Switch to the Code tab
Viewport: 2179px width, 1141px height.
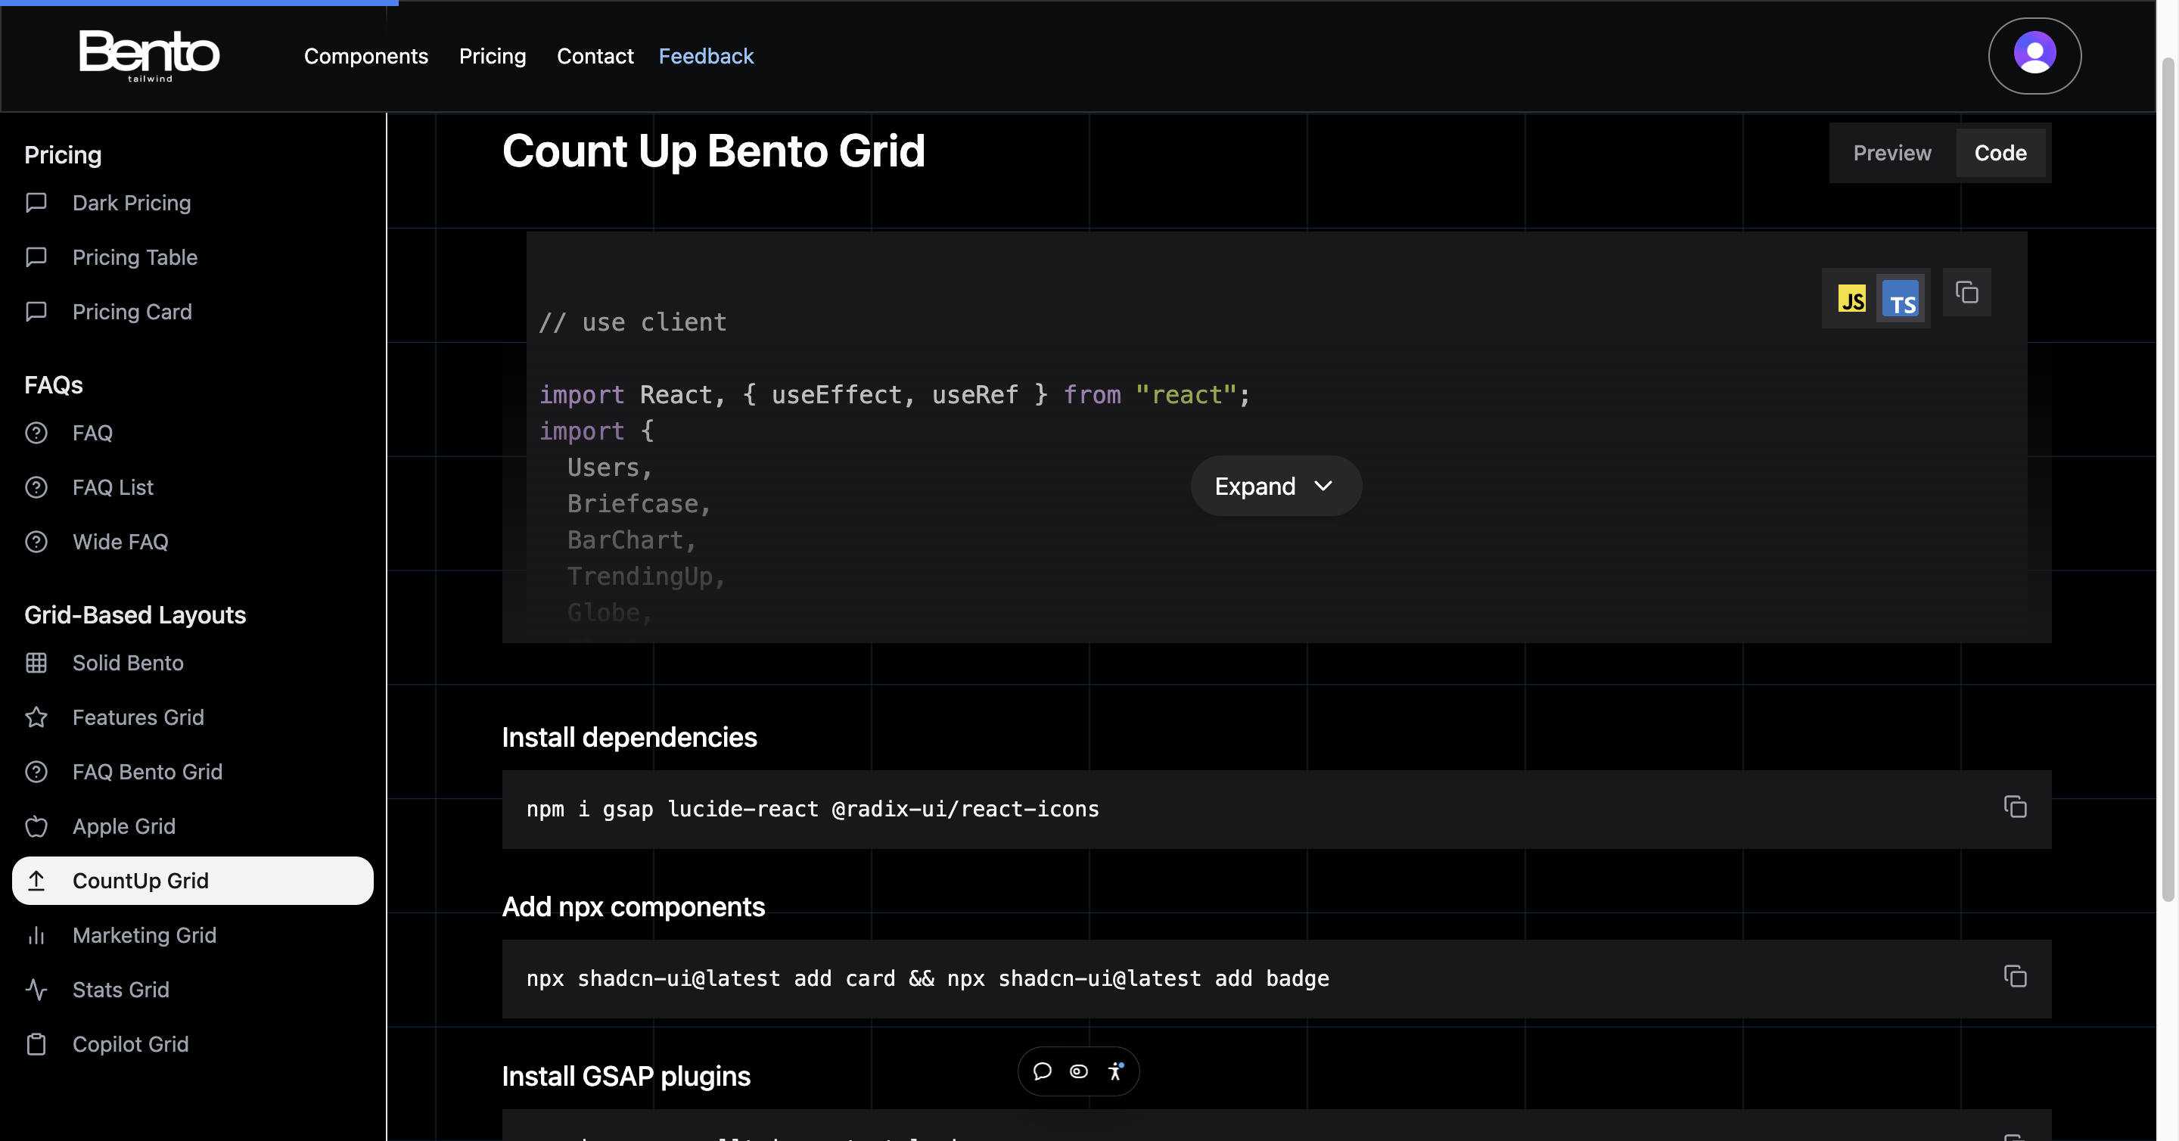pos(2000,153)
